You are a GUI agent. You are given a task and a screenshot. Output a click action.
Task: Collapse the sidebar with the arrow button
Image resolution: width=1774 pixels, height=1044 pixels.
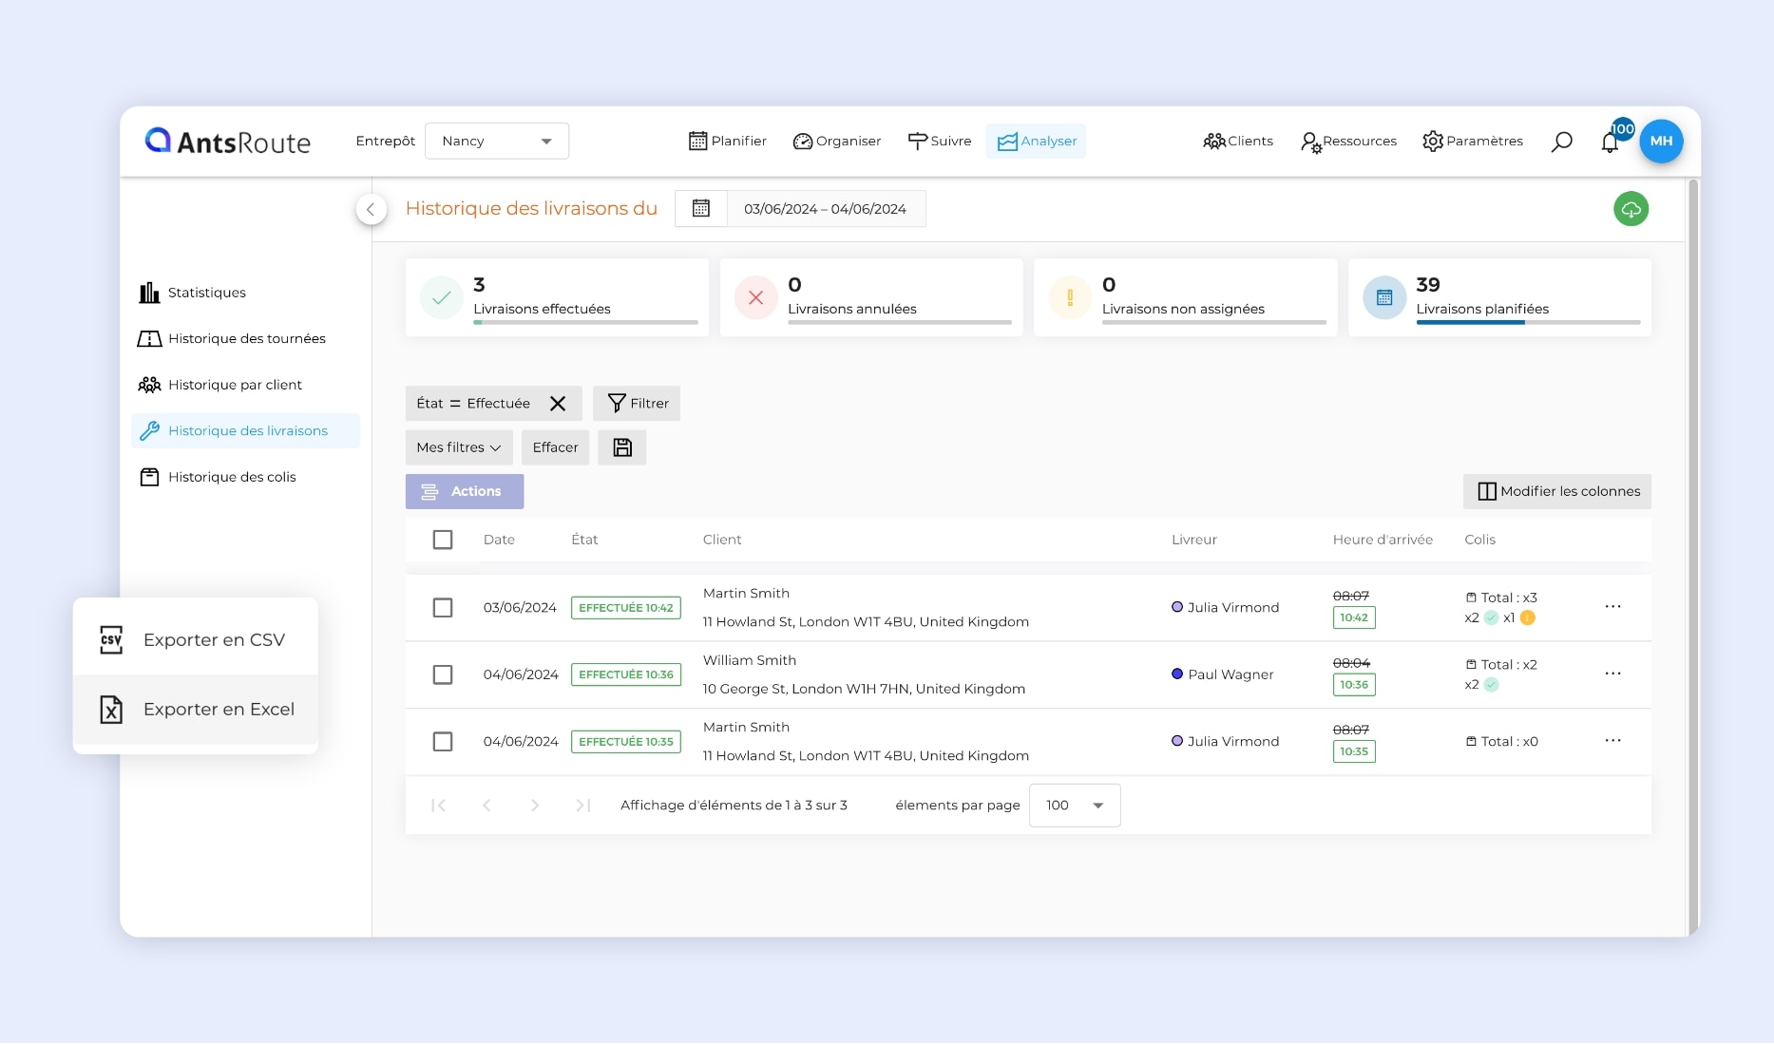371,210
